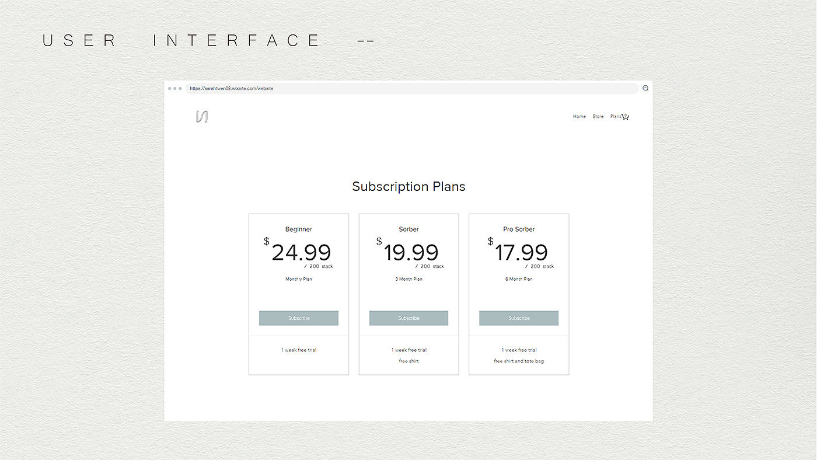Click the browser address bar URL
The height and width of the screenshot is (460, 817).
(232, 89)
